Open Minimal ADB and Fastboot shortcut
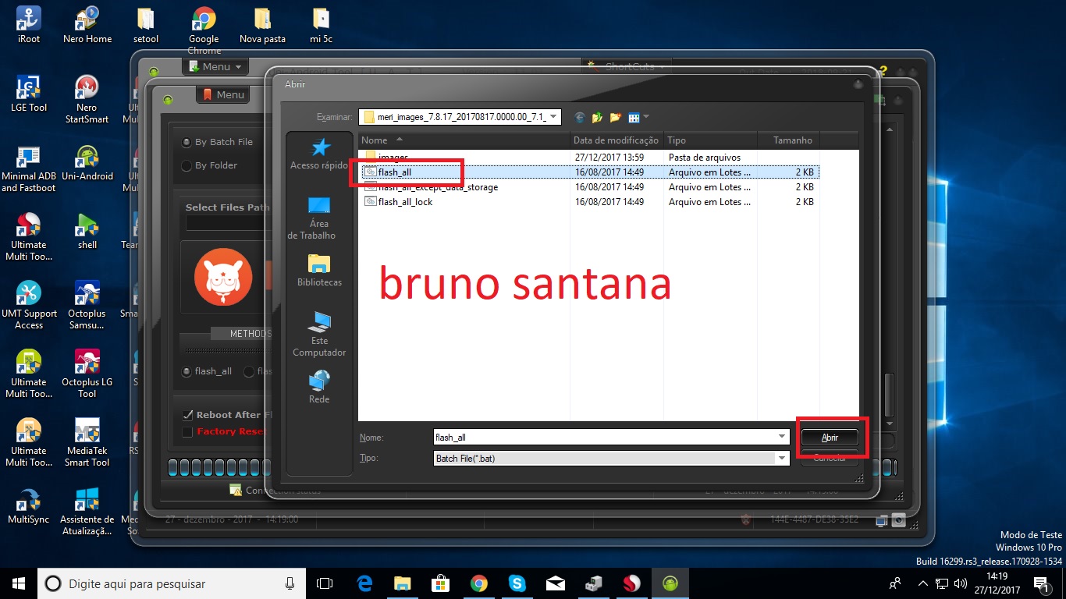This screenshot has height=599, width=1066. click(x=29, y=168)
